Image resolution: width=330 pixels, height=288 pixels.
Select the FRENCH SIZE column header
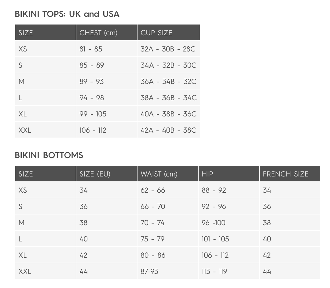pos(286,174)
